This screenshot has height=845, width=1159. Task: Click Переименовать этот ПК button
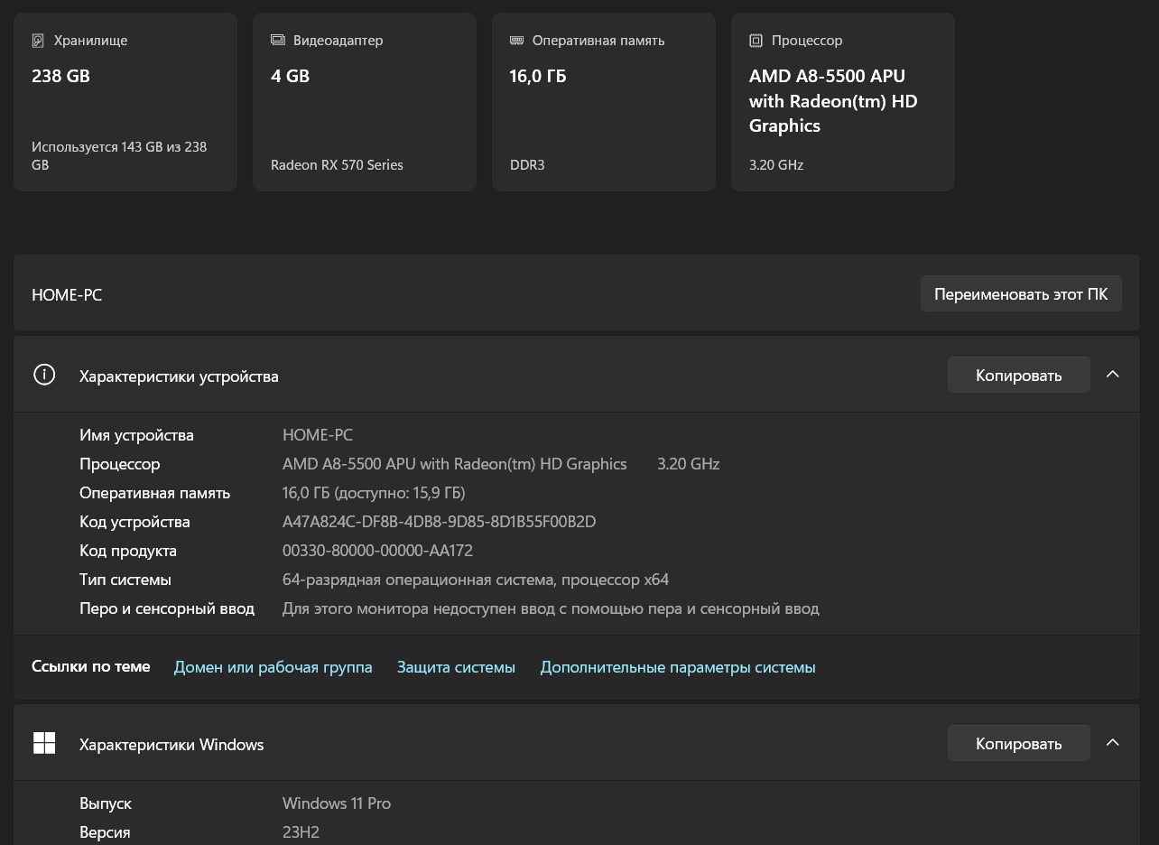pyautogui.click(x=1021, y=294)
